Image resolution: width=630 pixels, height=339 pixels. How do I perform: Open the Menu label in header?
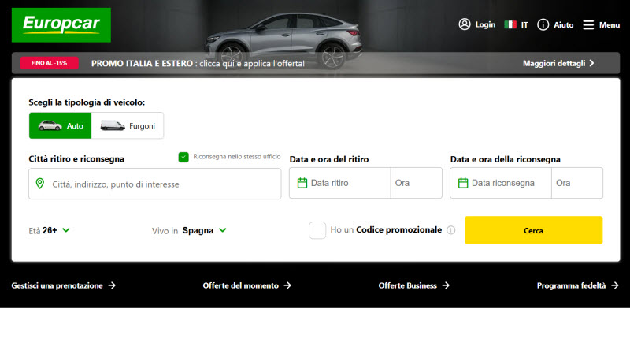(x=609, y=25)
